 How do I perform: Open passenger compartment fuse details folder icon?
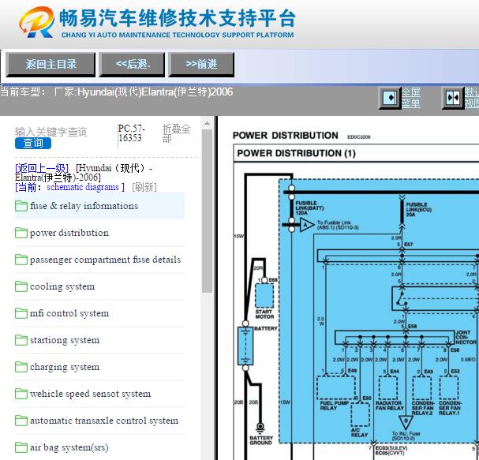pos(21,260)
